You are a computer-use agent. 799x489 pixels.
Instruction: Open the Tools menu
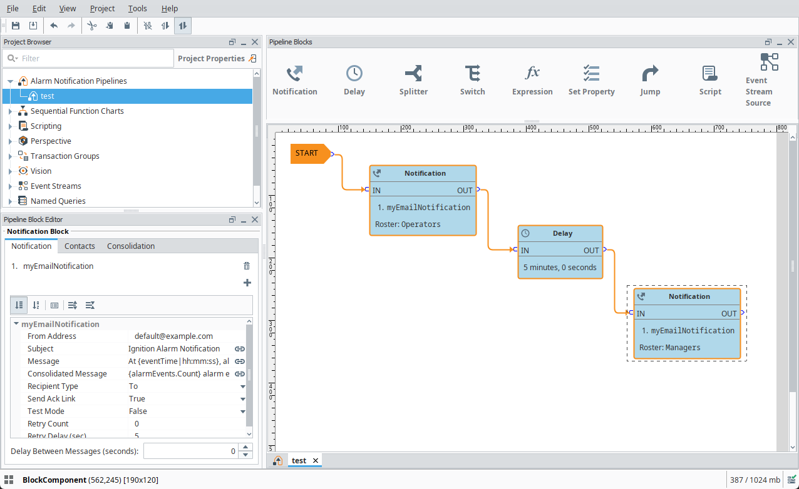point(138,8)
